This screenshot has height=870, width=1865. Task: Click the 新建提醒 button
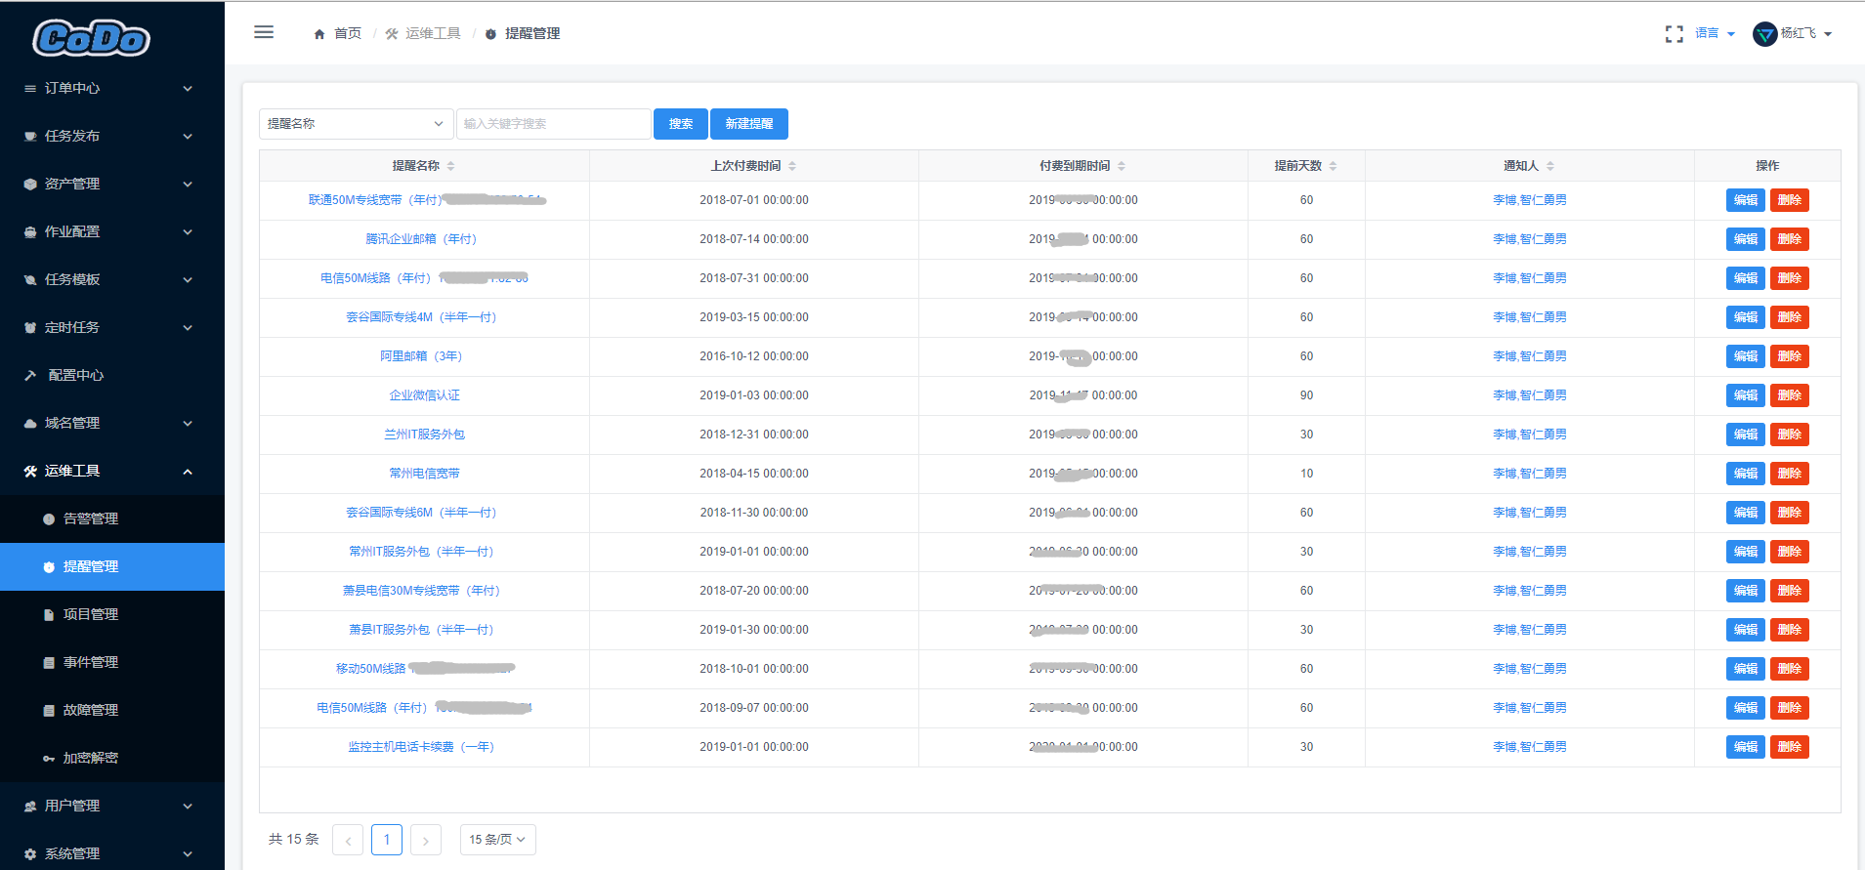(749, 124)
